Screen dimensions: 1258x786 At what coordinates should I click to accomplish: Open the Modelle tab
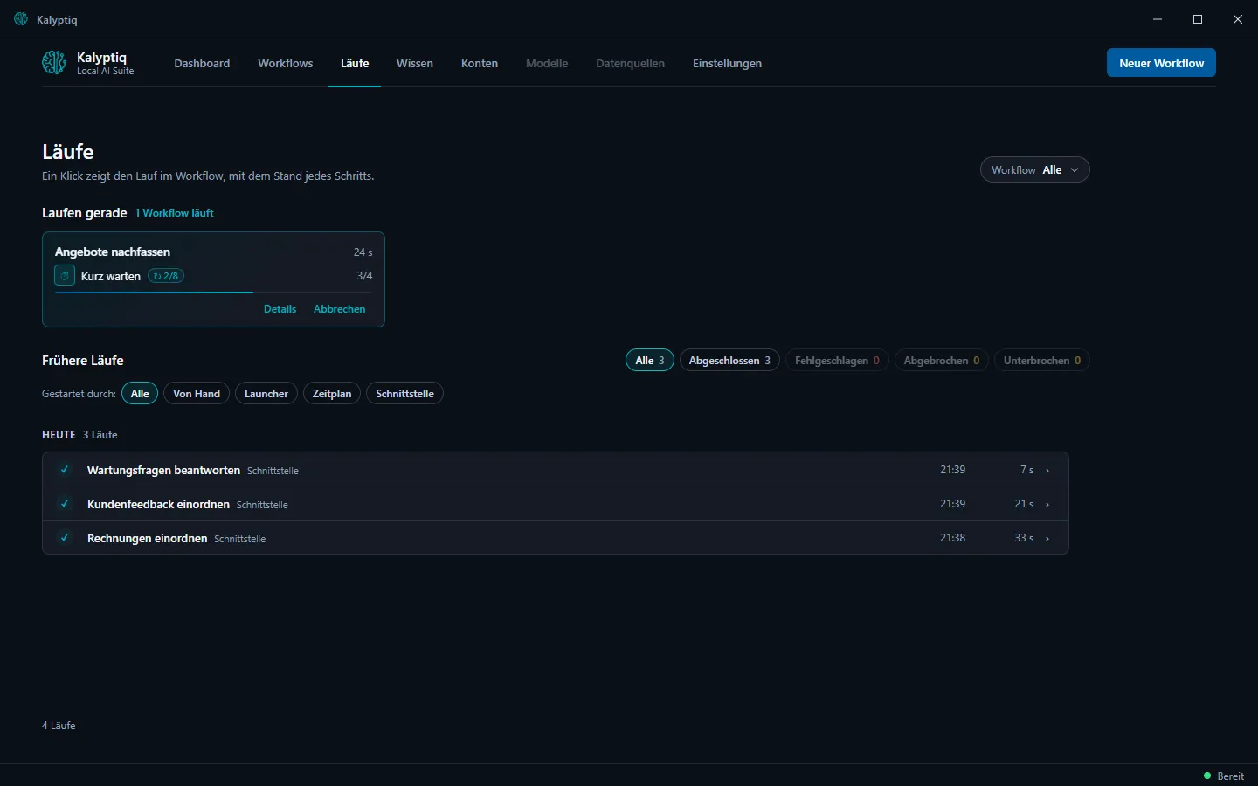pyautogui.click(x=547, y=64)
